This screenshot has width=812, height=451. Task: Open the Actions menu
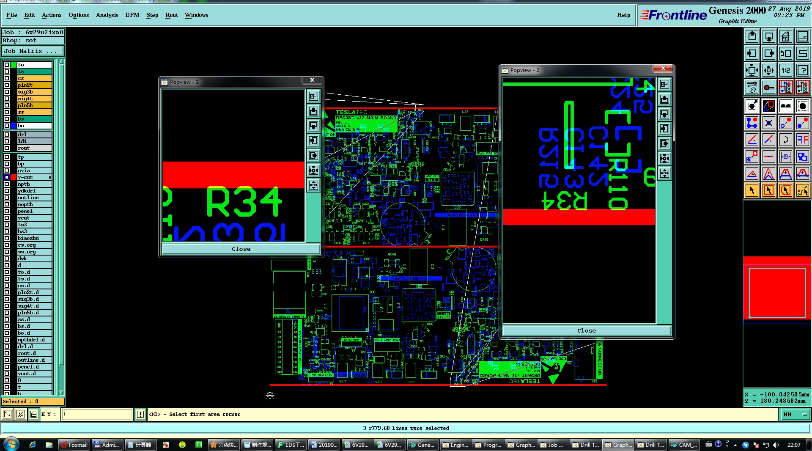[x=52, y=15]
